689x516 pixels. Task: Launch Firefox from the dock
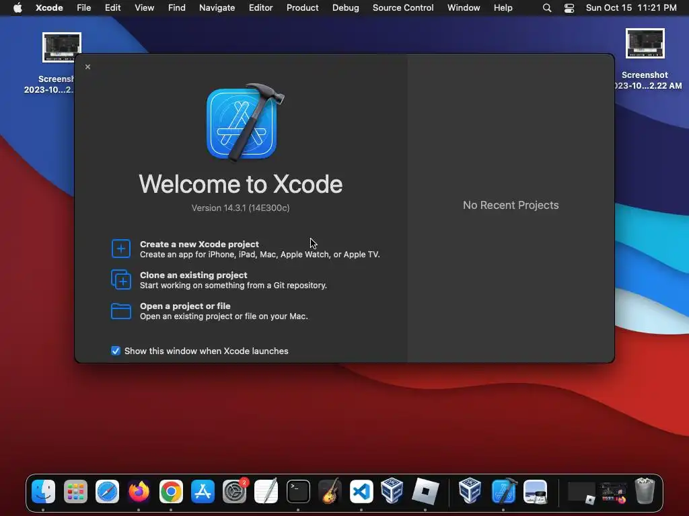pyautogui.click(x=139, y=491)
